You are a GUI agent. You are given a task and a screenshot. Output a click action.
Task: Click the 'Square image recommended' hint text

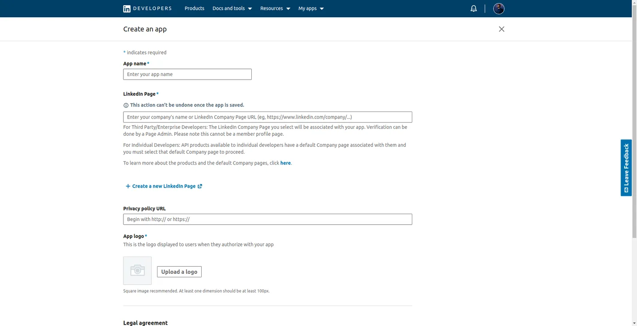196,291
